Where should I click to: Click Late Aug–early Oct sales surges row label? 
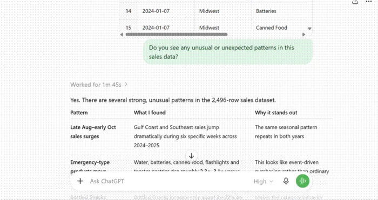[x=93, y=132]
